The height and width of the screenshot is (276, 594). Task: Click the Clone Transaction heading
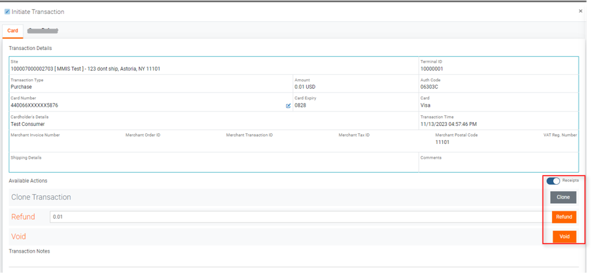tap(41, 197)
